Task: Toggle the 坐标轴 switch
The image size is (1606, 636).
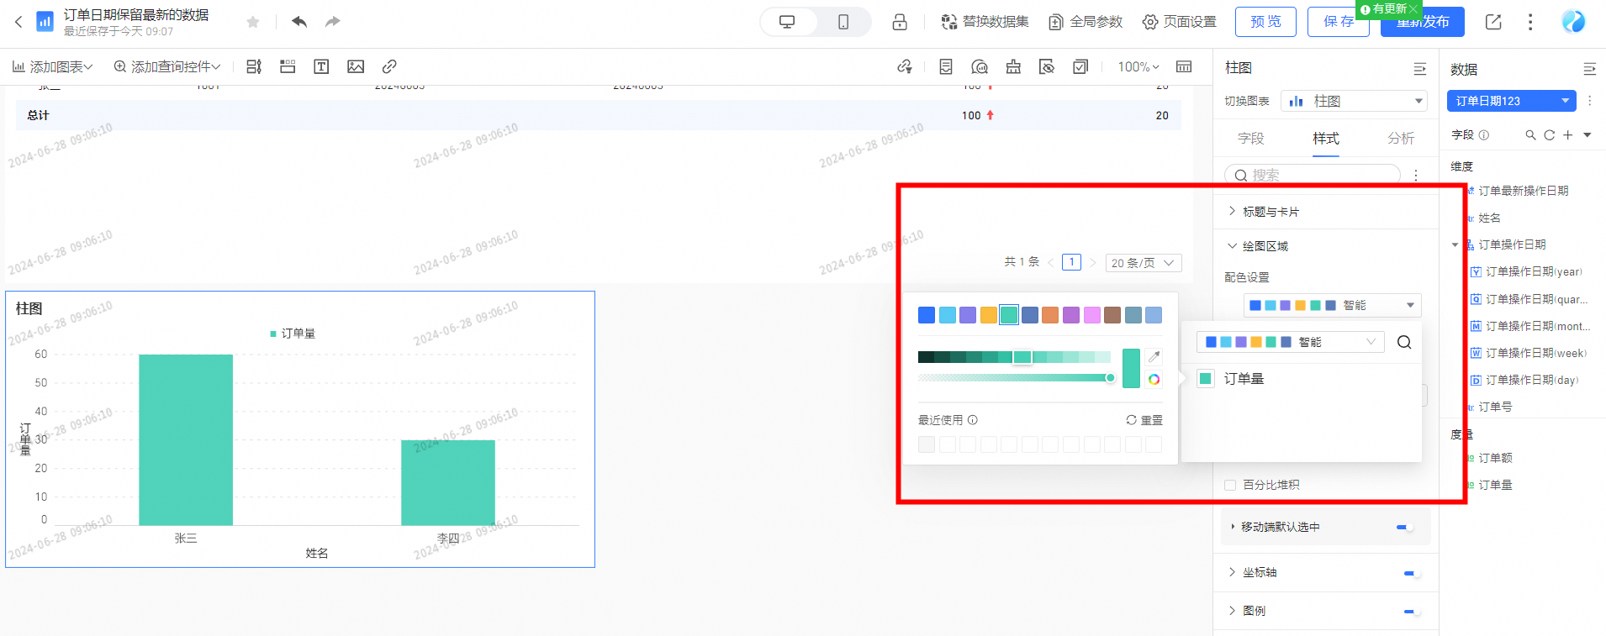Action: click(x=1412, y=573)
